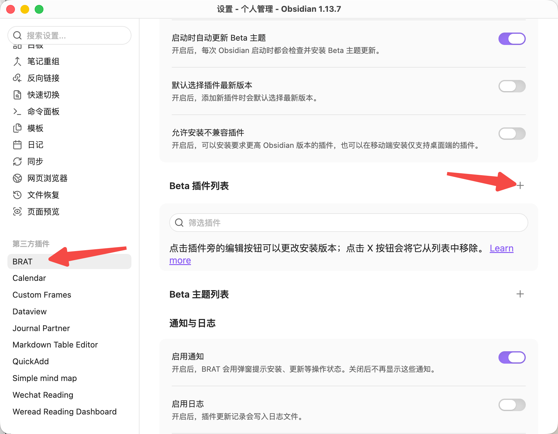Viewport: 558px width, 434px height.
Task: Click the 默认选择插件最新版本 setting label
Action: [x=212, y=85]
